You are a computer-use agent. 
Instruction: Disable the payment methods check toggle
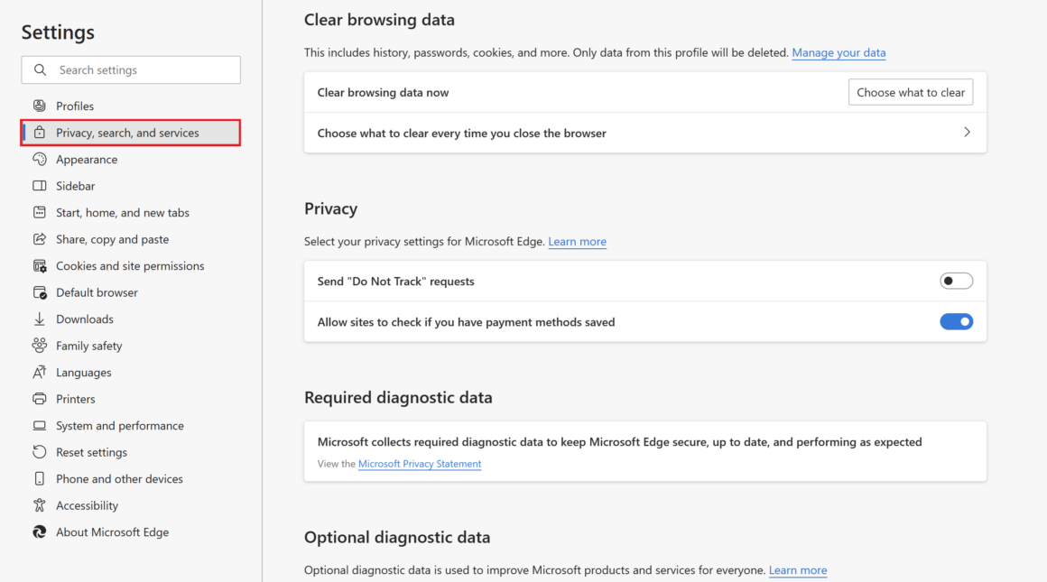click(x=956, y=322)
